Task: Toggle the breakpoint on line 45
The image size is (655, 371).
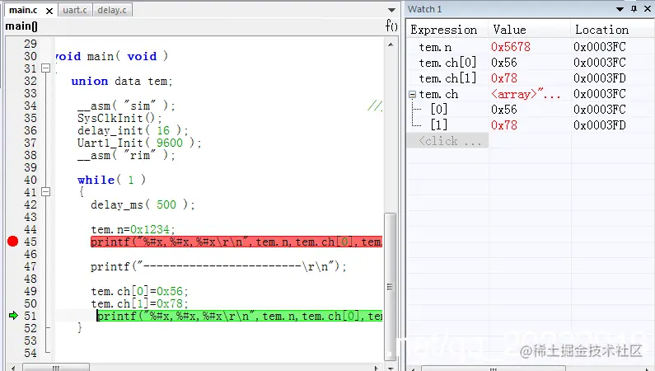Action: coord(12,241)
